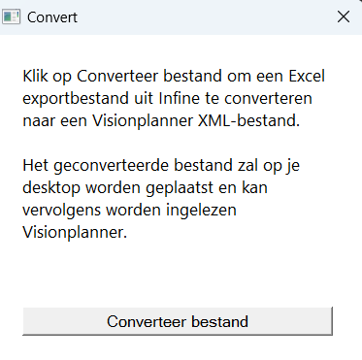
Task: Click the word Het starting second paragraph
Action: coord(35,165)
